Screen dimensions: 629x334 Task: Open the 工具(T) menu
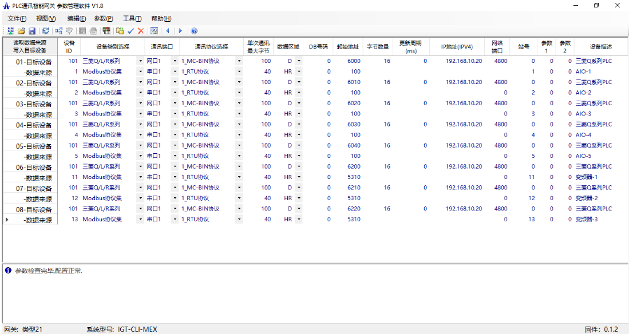click(x=132, y=18)
